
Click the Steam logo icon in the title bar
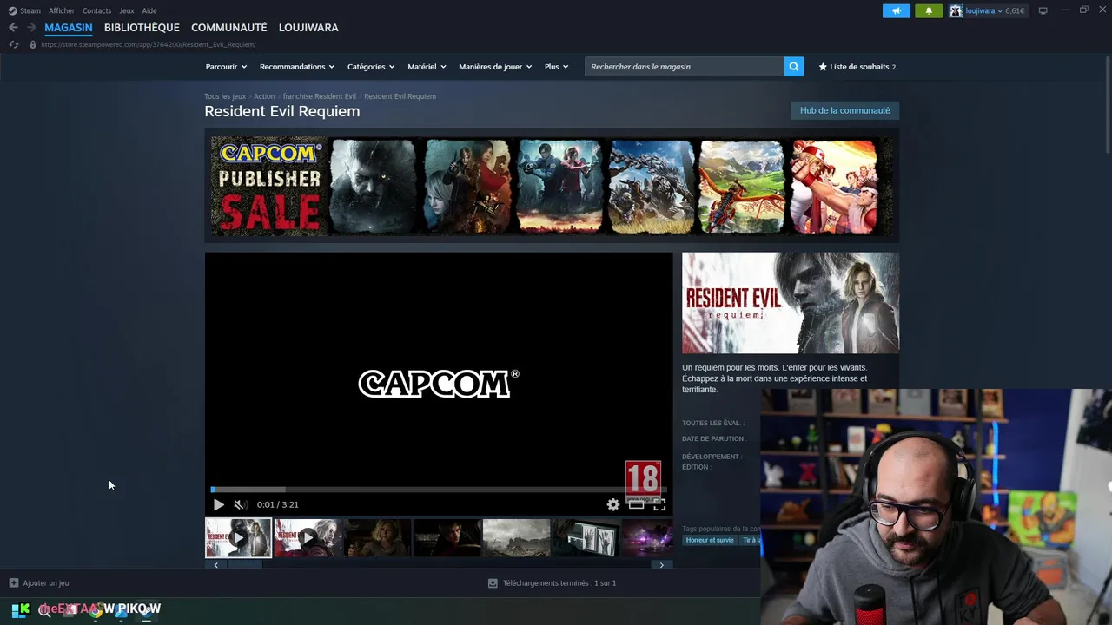(12, 10)
